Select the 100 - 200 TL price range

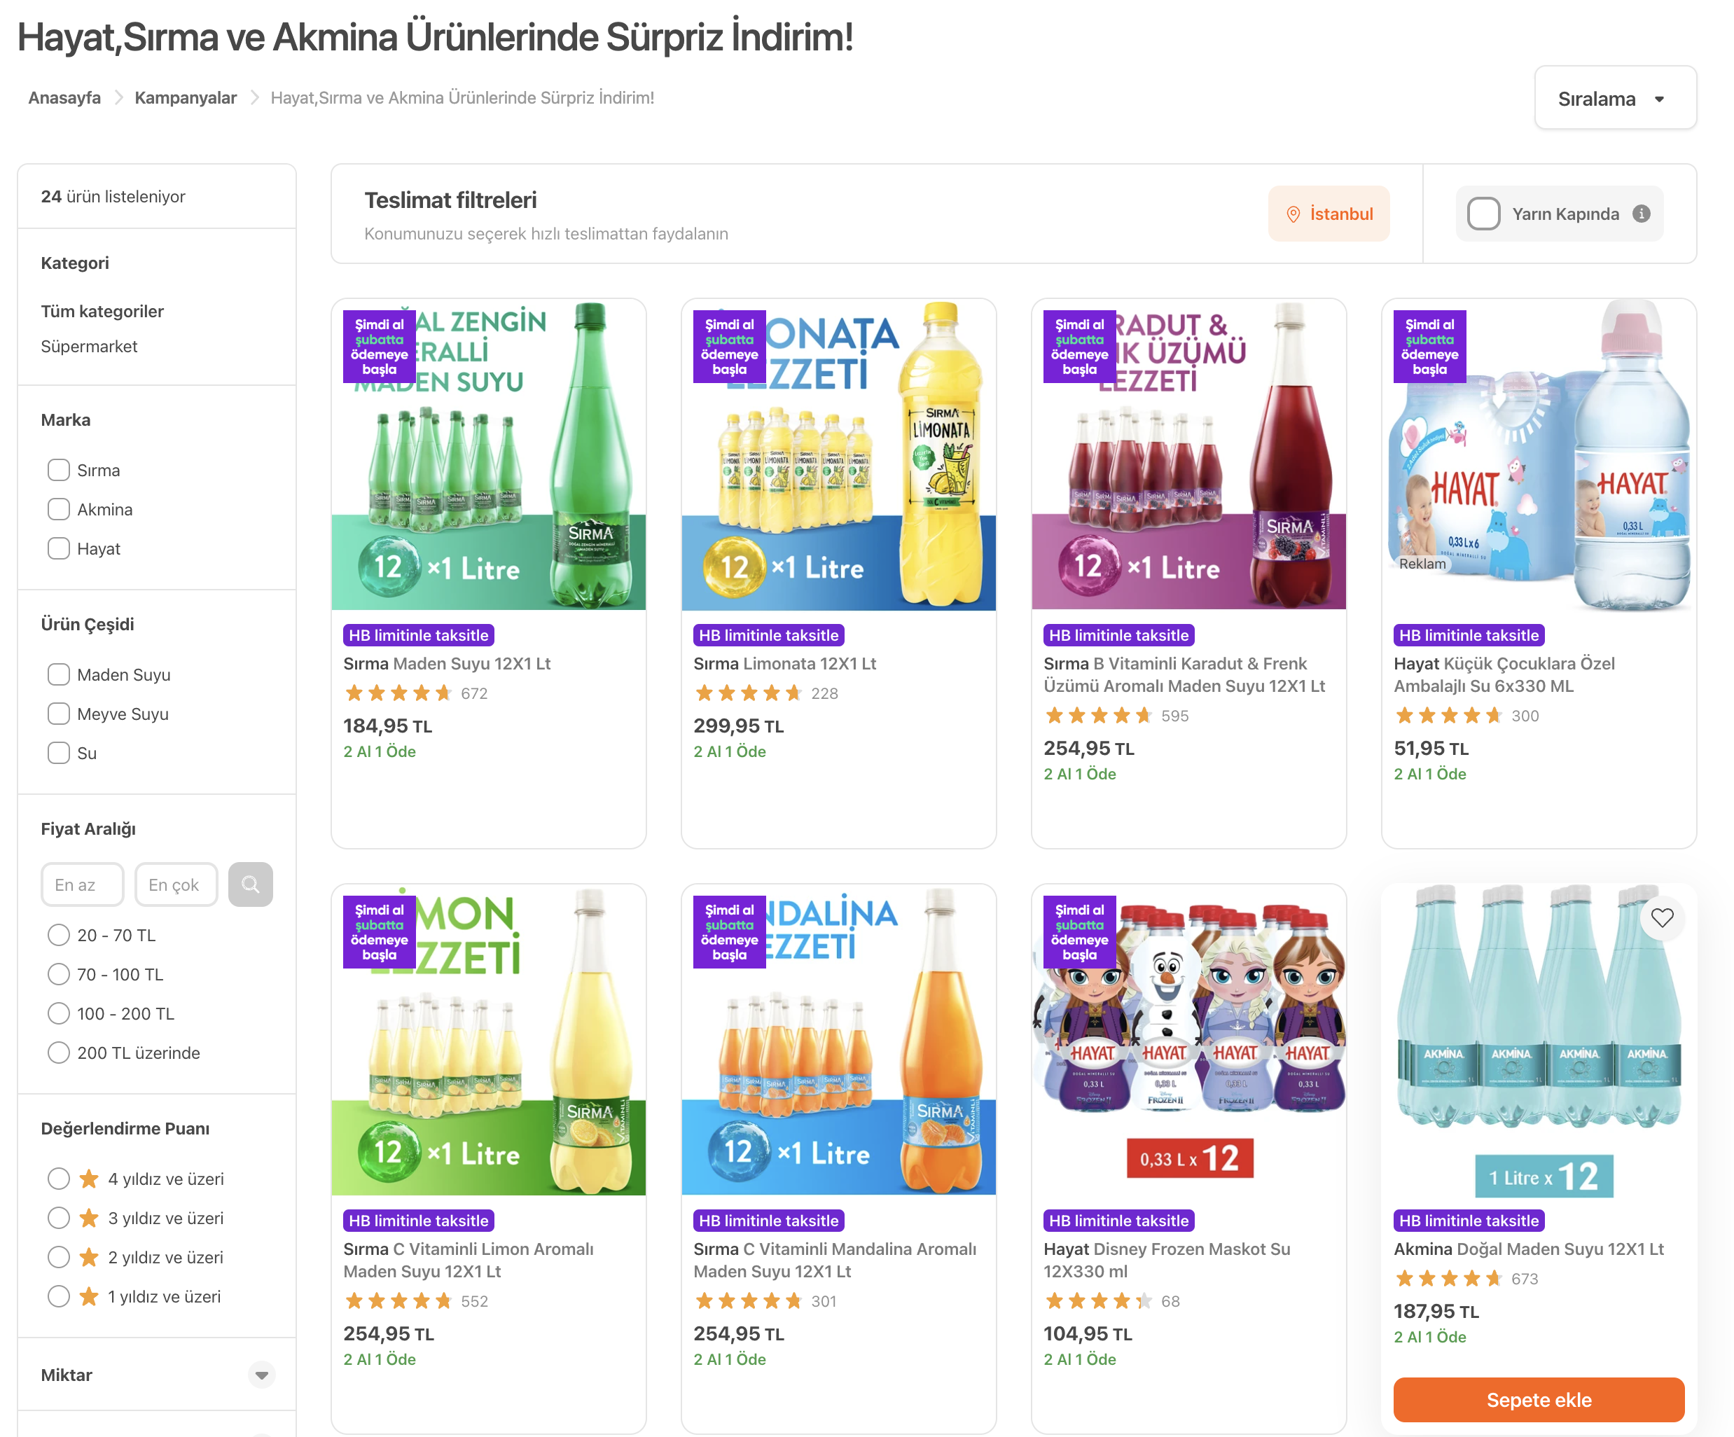pyautogui.click(x=59, y=1013)
